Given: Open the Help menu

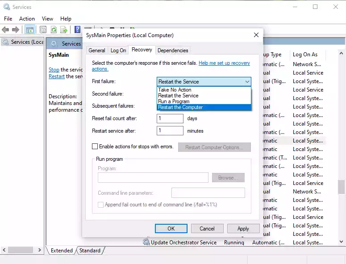Looking at the screenshot, I should pyautogui.click(x=66, y=19).
